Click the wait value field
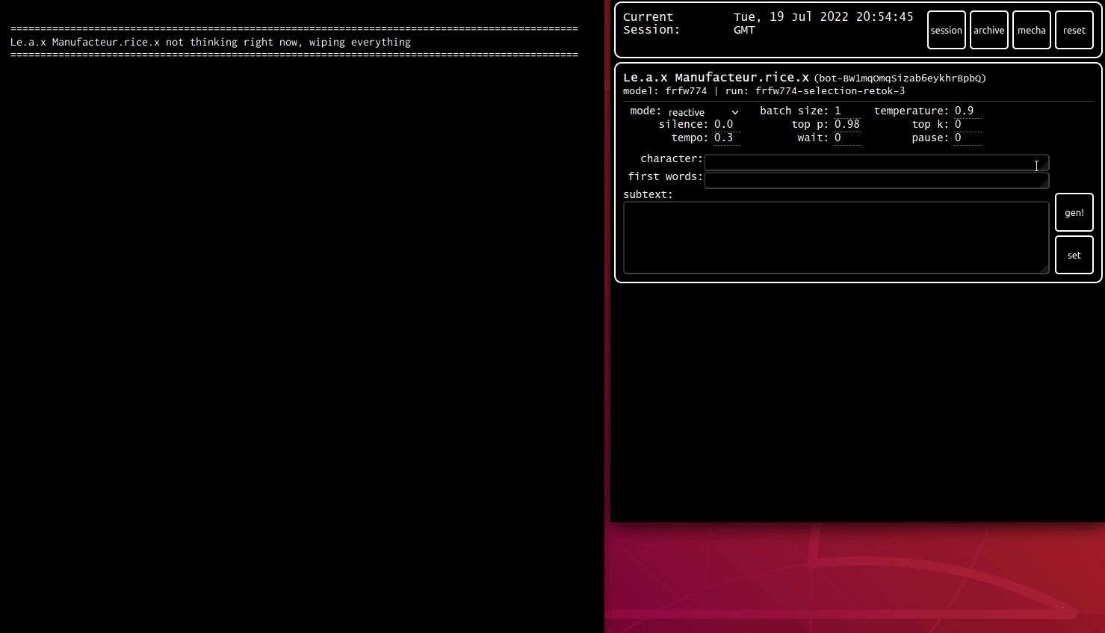The image size is (1105, 633). coord(847,138)
